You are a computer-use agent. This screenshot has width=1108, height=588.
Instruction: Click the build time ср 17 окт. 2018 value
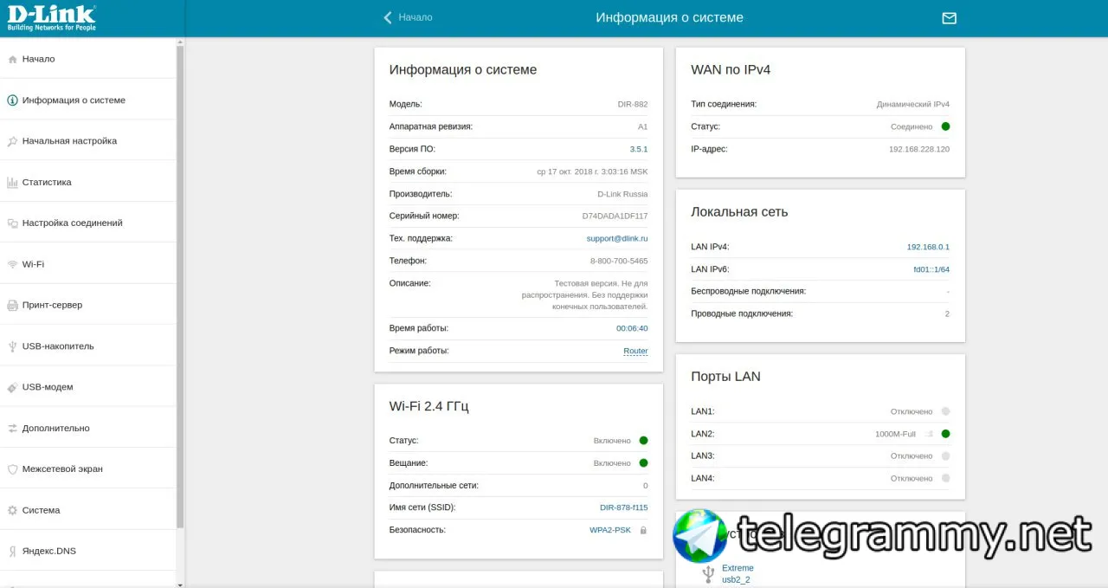pos(592,171)
